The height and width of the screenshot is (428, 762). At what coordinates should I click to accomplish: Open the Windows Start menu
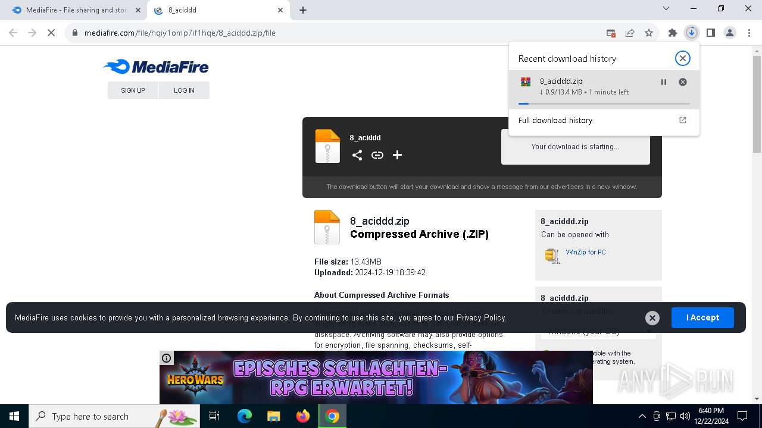pos(14,416)
